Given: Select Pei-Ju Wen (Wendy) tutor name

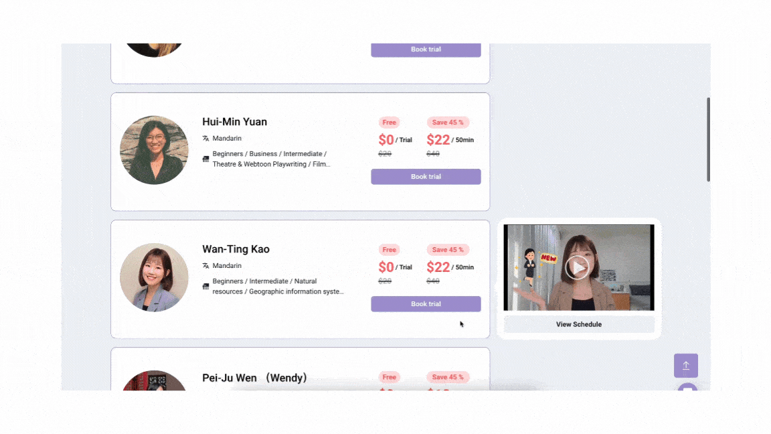Looking at the screenshot, I should (254, 377).
